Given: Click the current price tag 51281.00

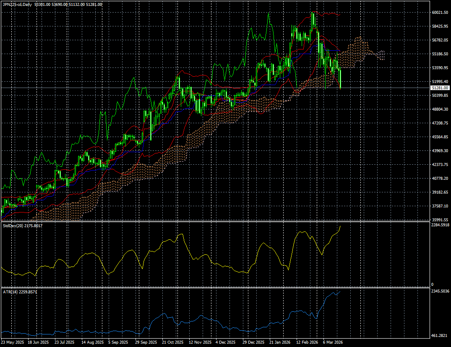Looking at the screenshot, I should (440, 88).
